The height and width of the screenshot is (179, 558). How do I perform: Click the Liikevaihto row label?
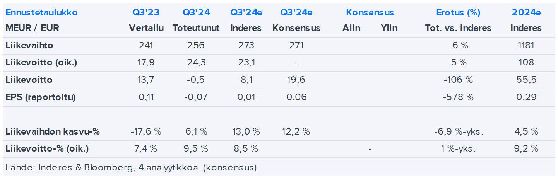click(x=29, y=45)
